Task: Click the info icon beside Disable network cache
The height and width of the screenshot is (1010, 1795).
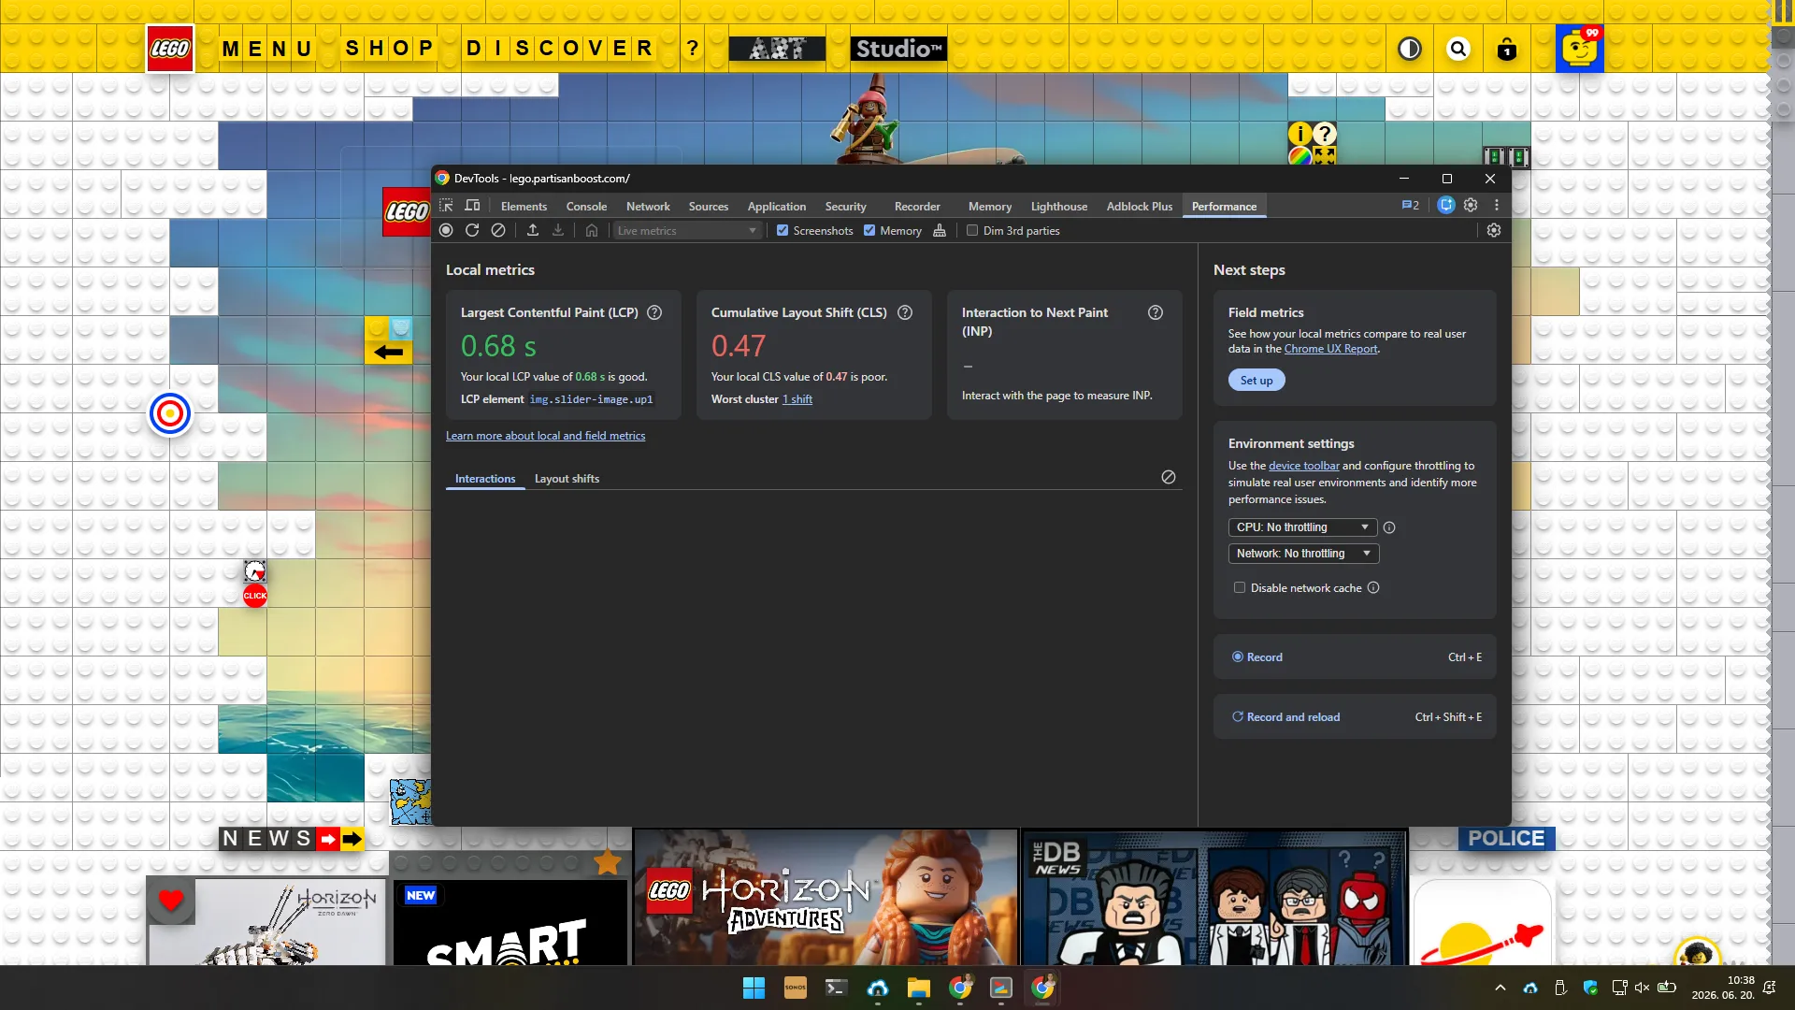Action: coord(1373,587)
